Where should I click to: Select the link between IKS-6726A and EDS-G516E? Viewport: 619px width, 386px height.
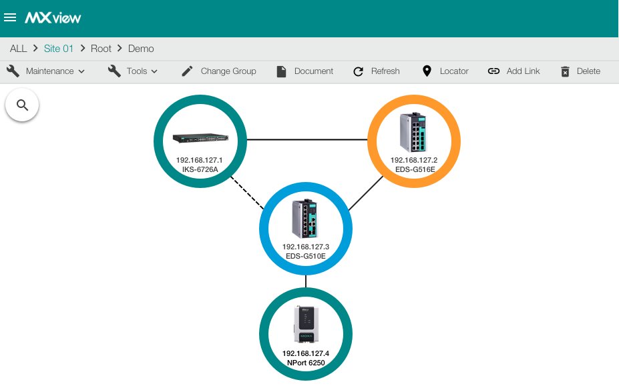(307, 139)
